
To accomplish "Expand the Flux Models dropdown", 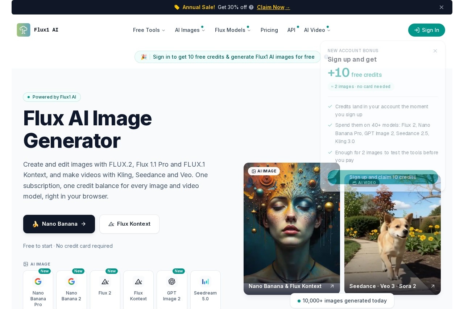I will coord(233,30).
